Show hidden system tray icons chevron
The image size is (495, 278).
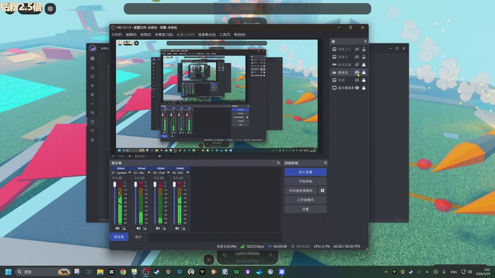386,272
